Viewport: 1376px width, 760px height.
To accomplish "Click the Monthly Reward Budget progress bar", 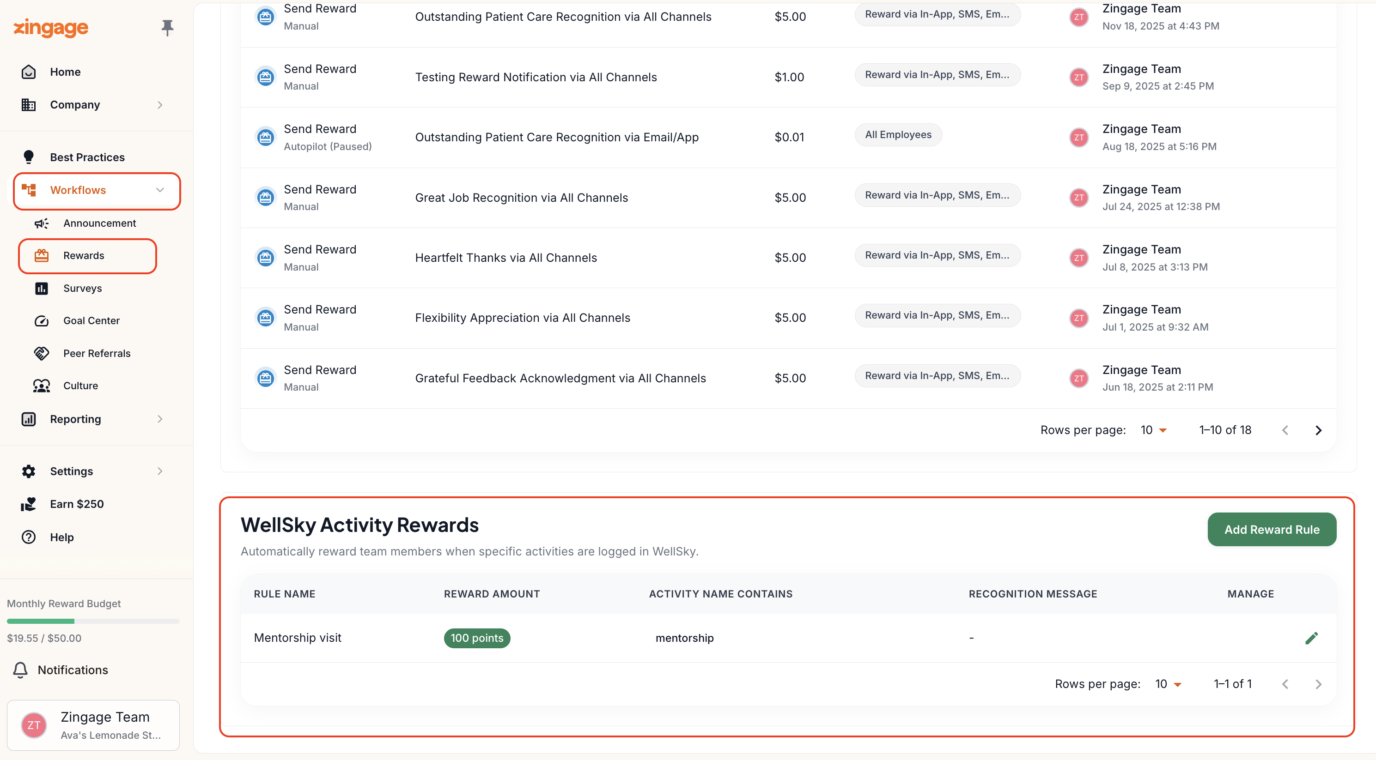I will pyautogui.click(x=93, y=622).
